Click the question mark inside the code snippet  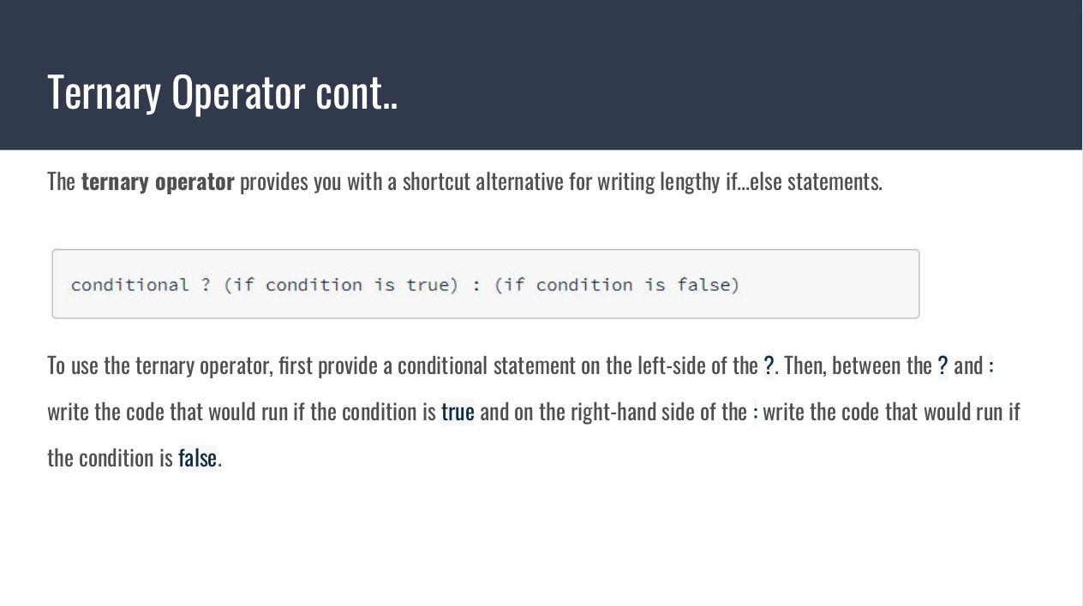206,285
